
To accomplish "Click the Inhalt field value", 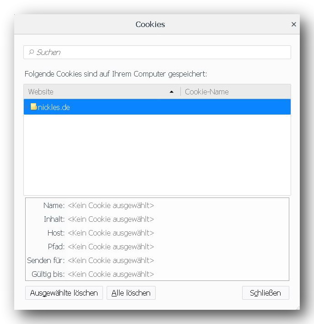I will (x=111, y=219).
